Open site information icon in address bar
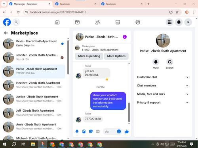Screen dimensions: 198x148 click(x=27, y=12)
